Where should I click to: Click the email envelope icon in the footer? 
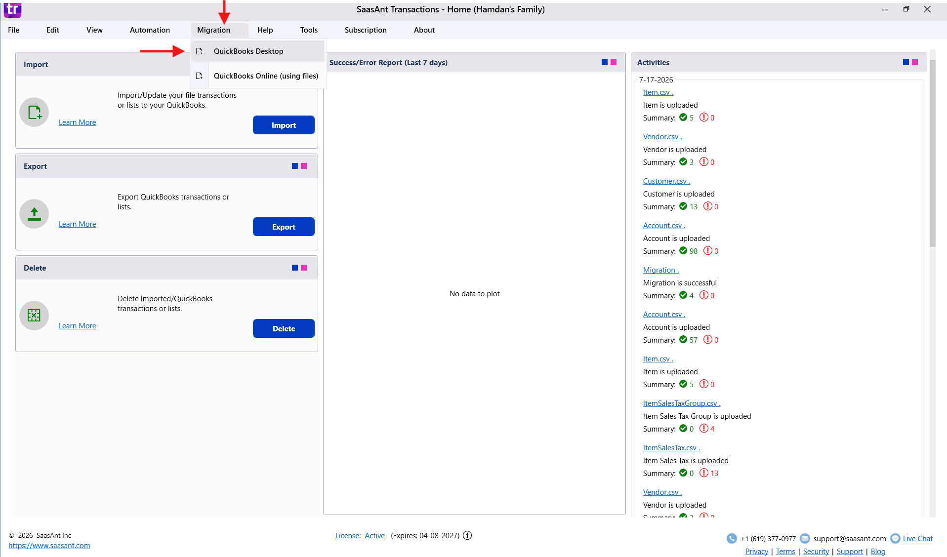[805, 538]
